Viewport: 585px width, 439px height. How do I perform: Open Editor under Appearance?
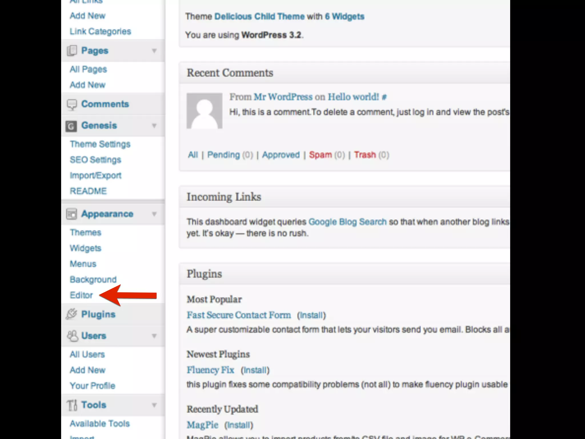(x=81, y=295)
